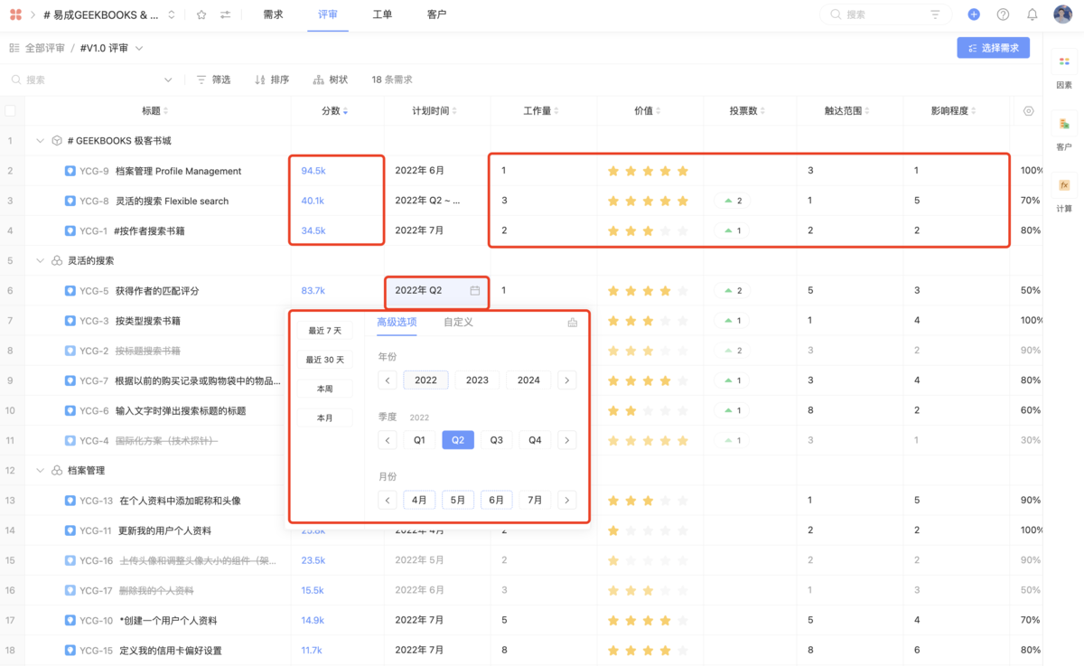Viewport: 1084px width, 666px height.
Task: Open the search box dropdown arrow
Action: (168, 80)
